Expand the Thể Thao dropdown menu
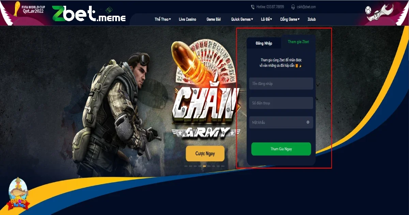The width and height of the screenshot is (409, 215). click(x=163, y=19)
